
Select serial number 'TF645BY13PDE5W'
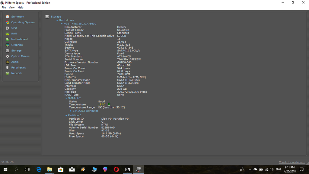click(x=129, y=60)
